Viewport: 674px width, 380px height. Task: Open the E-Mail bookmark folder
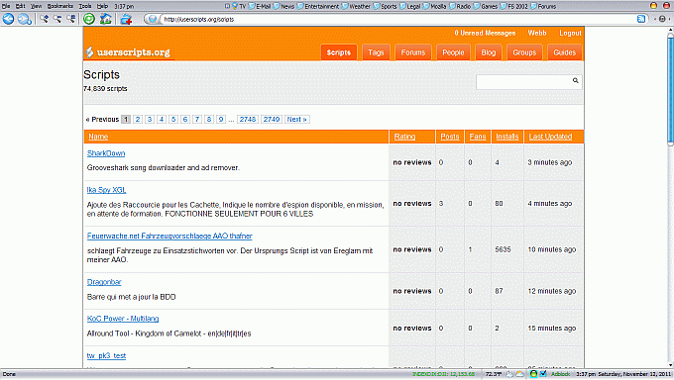pyautogui.click(x=260, y=6)
